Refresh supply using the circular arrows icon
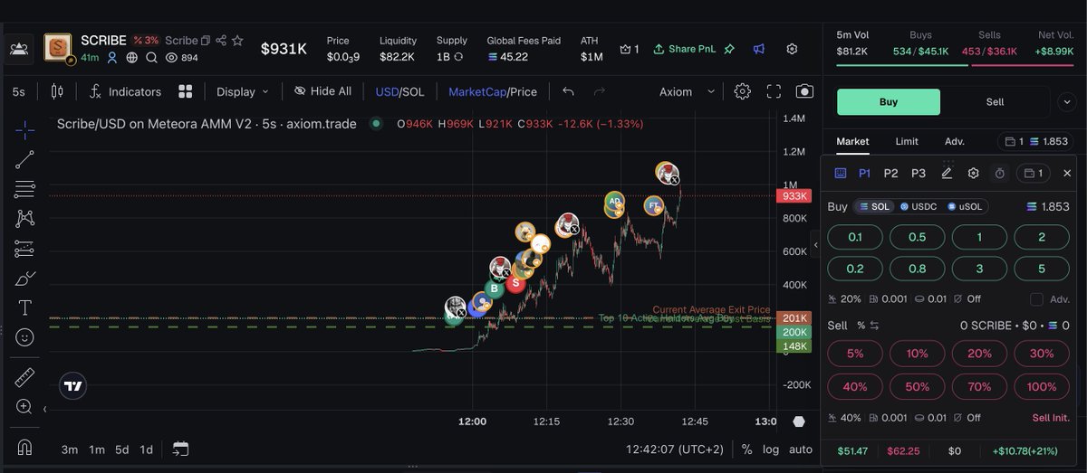The height and width of the screenshot is (473, 1087). click(x=458, y=57)
